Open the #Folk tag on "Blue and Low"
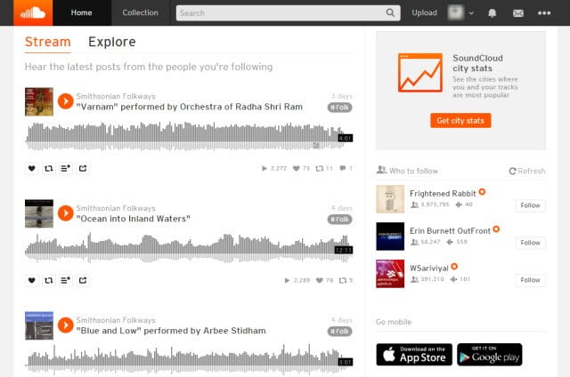Image resolution: width=570 pixels, height=377 pixels. click(x=339, y=332)
